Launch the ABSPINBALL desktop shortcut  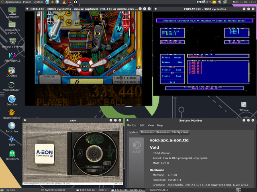(12, 56)
